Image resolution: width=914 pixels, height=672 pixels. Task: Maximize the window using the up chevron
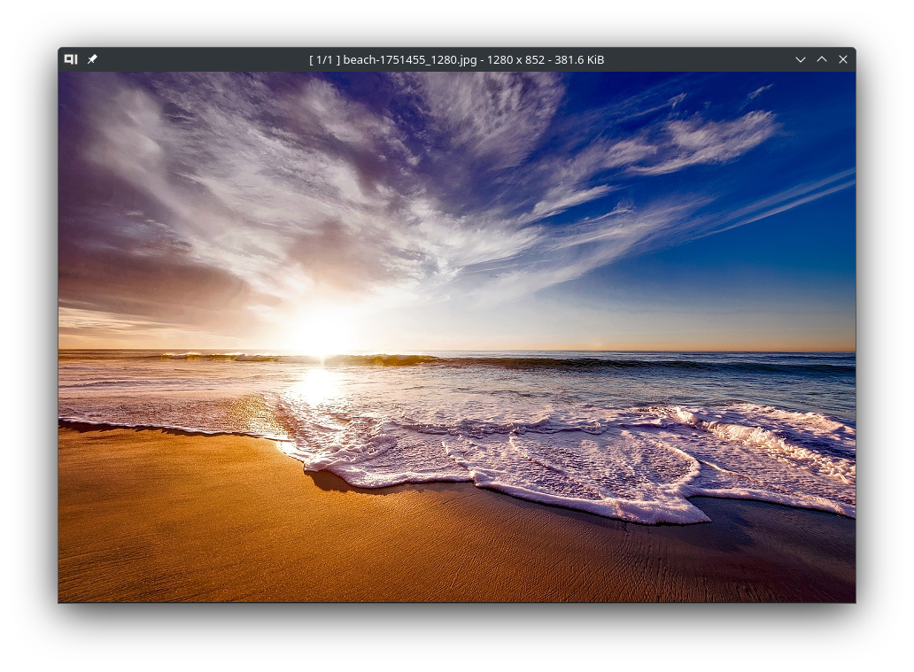pyautogui.click(x=822, y=59)
